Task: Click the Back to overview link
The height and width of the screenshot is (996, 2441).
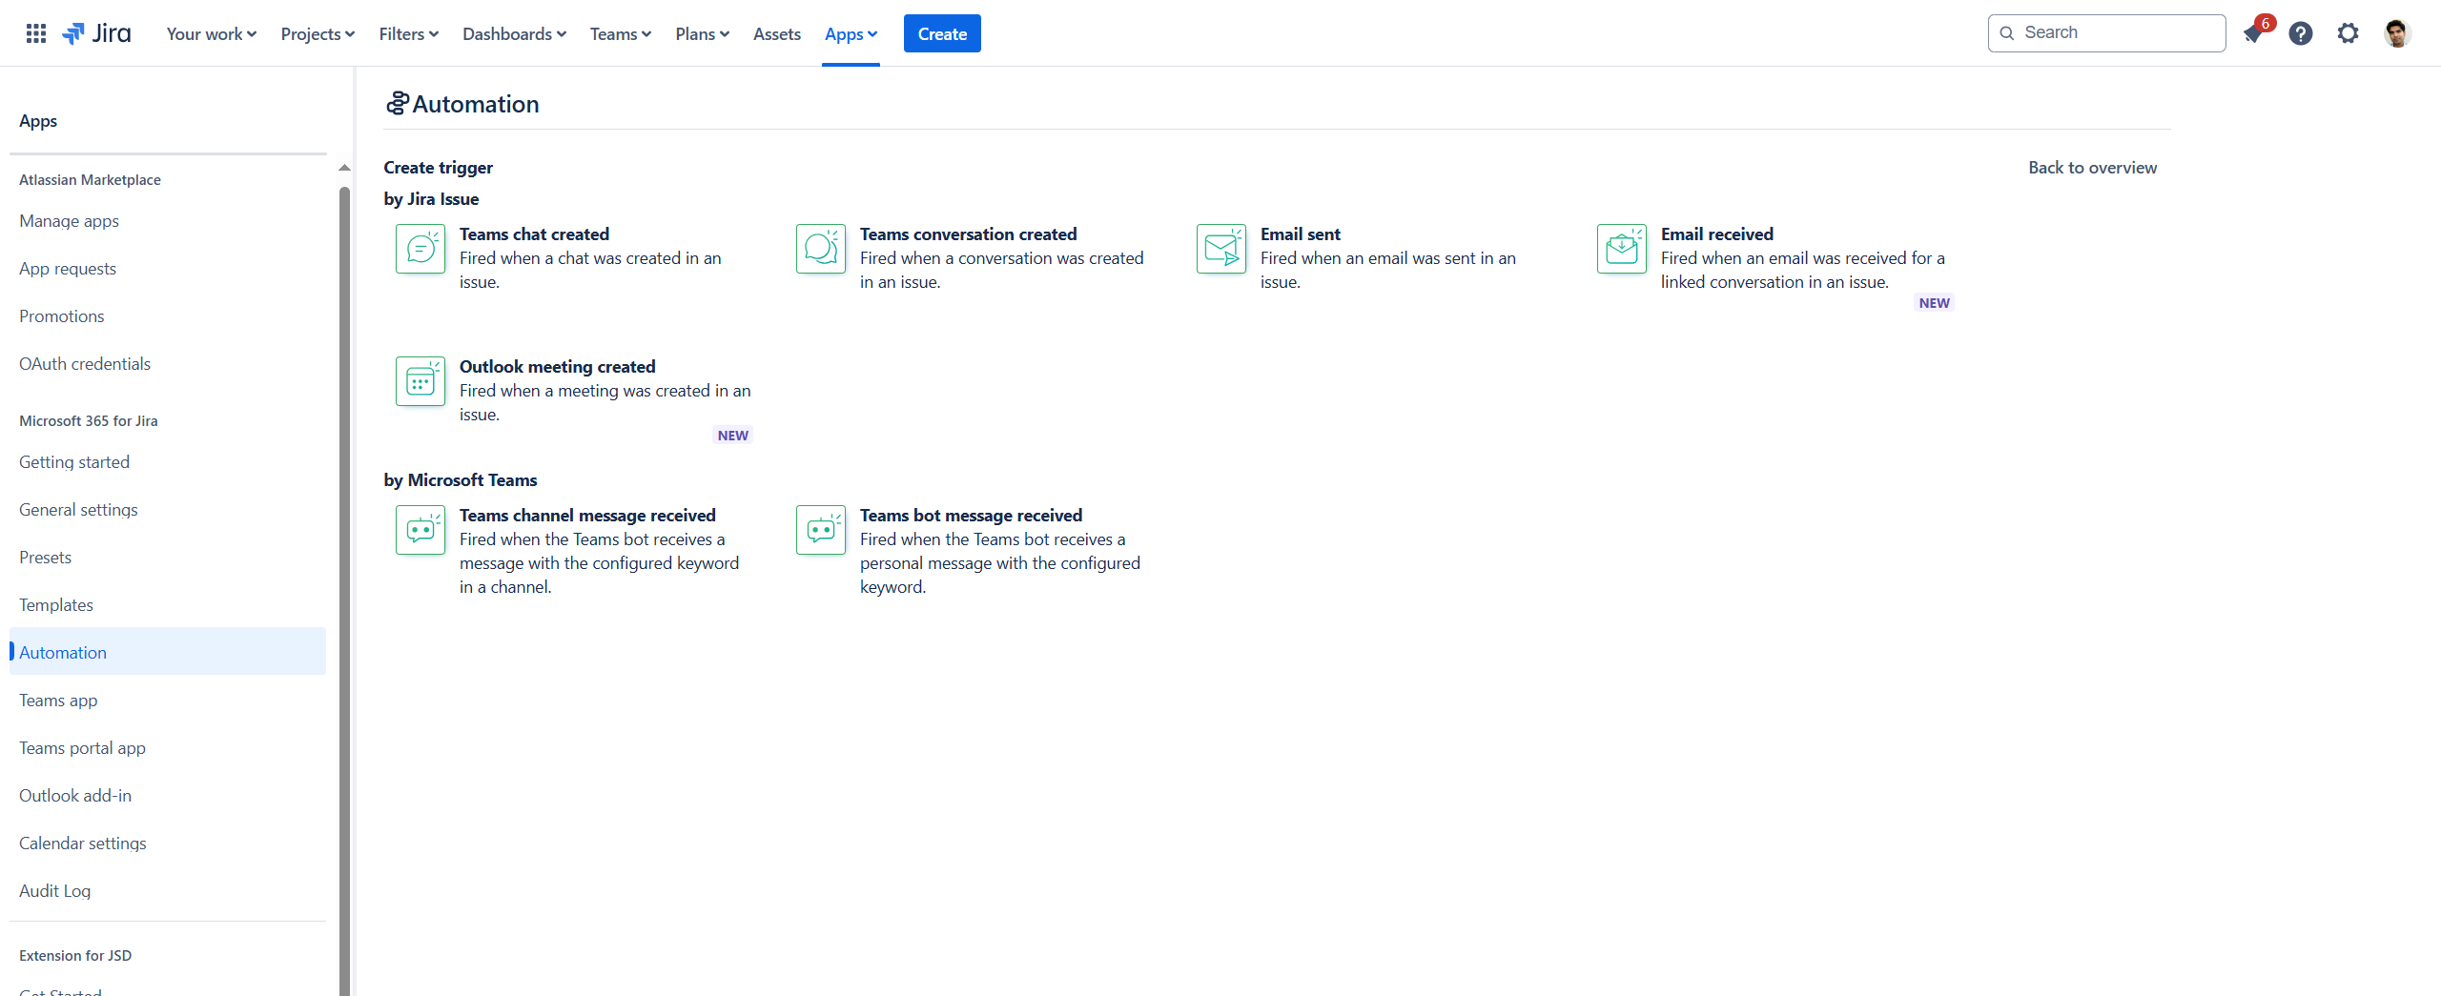Action: click(x=2092, y=168)
